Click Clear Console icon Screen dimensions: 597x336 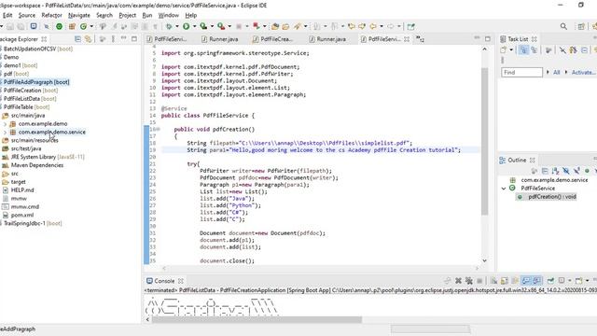(493, 281)
